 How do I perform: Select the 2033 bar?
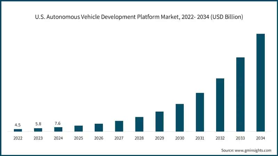[x=240, y=94]
